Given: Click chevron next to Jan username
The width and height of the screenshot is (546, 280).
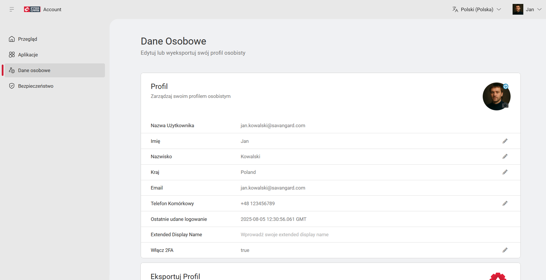Looking at the screenshot, I should tap(539, 9).
